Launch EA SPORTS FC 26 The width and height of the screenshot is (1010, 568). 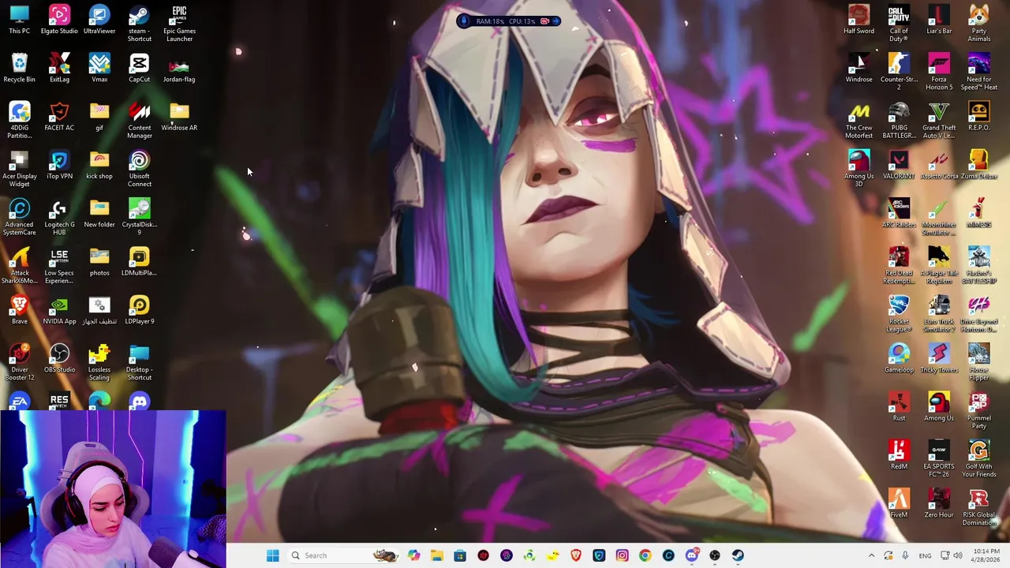click(939, 459)
